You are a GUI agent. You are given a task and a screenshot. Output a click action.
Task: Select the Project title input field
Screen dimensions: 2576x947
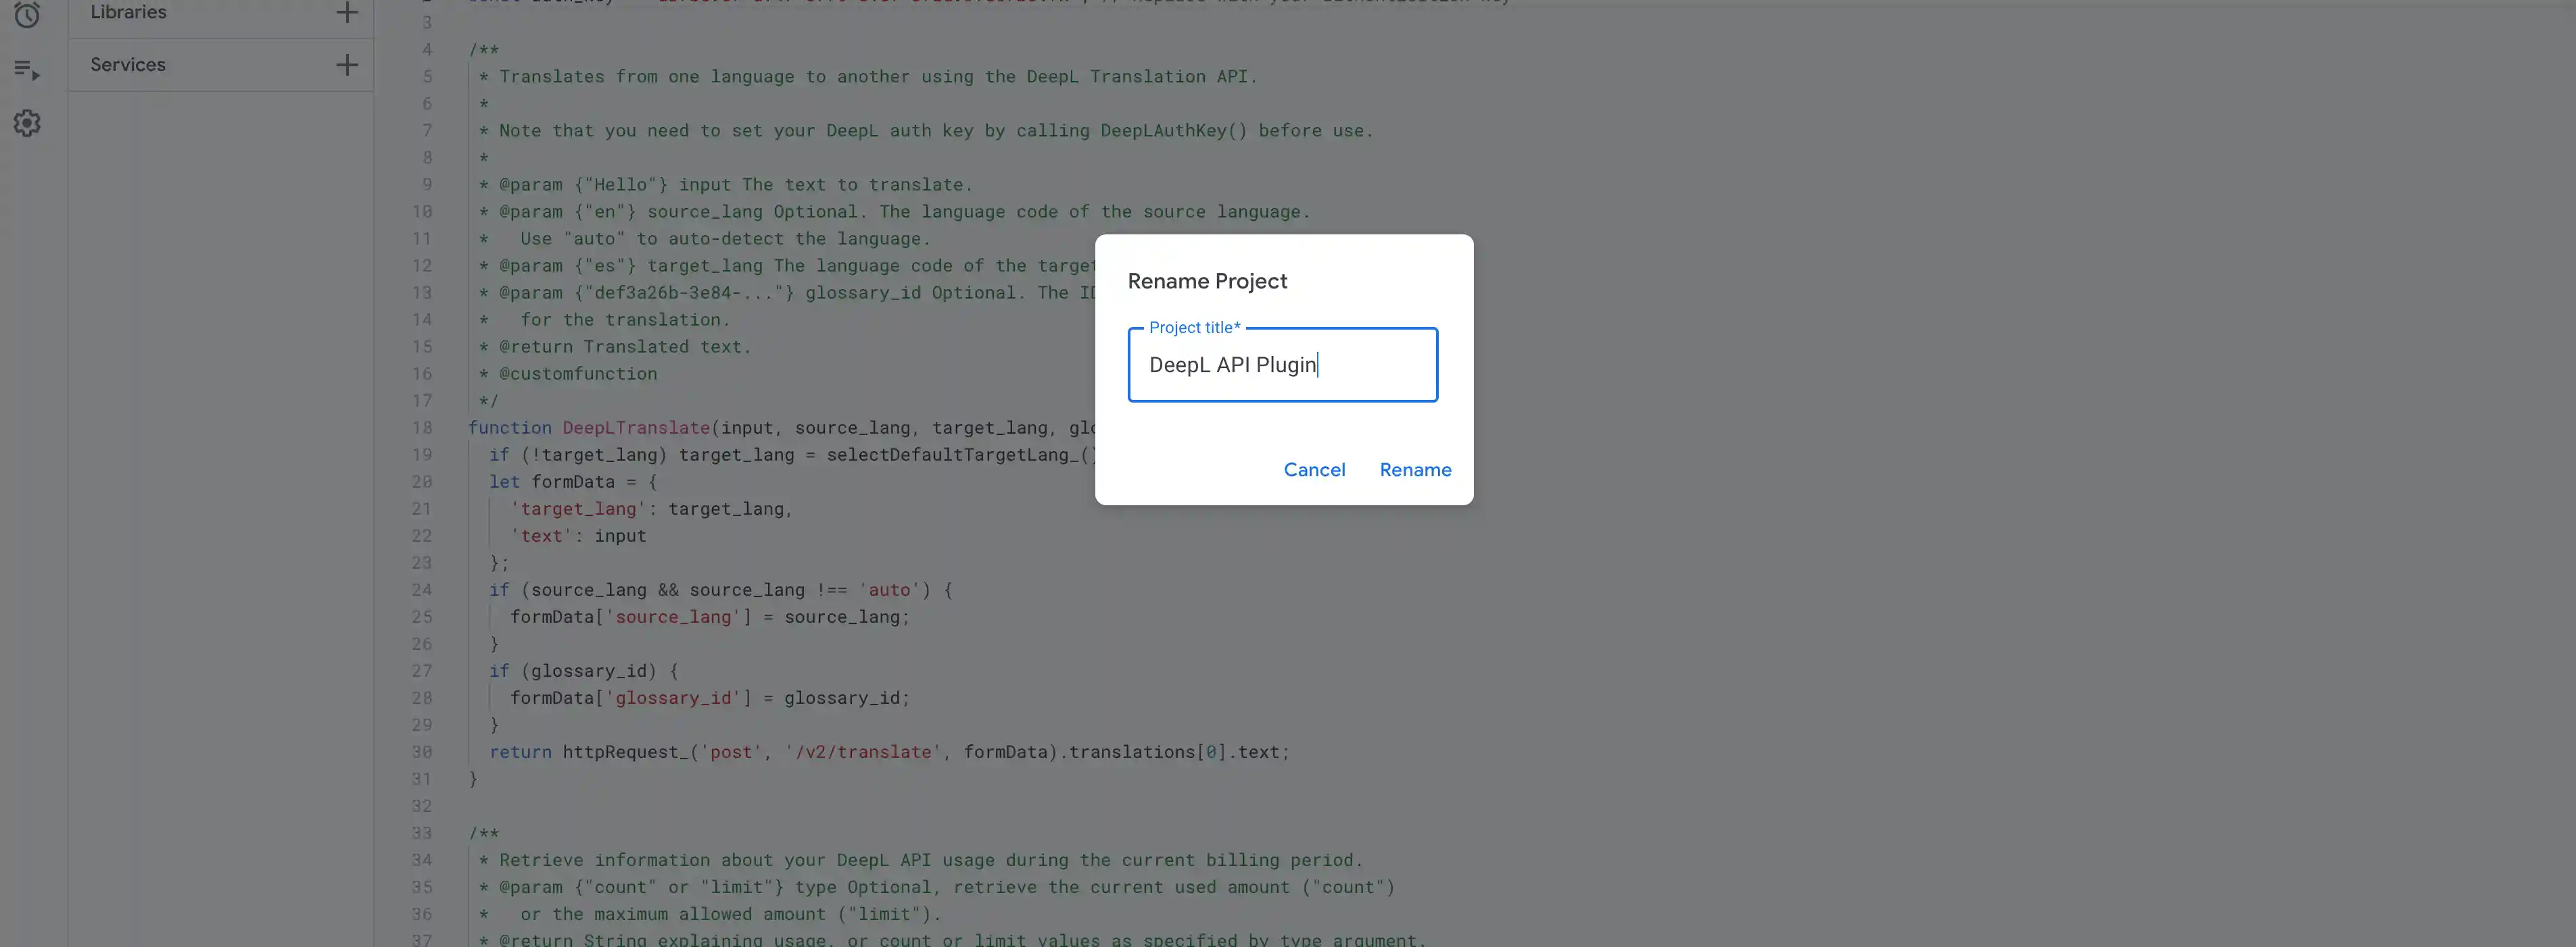coord(1283,365)
